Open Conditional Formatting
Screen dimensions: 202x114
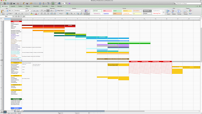pos(86,12)
